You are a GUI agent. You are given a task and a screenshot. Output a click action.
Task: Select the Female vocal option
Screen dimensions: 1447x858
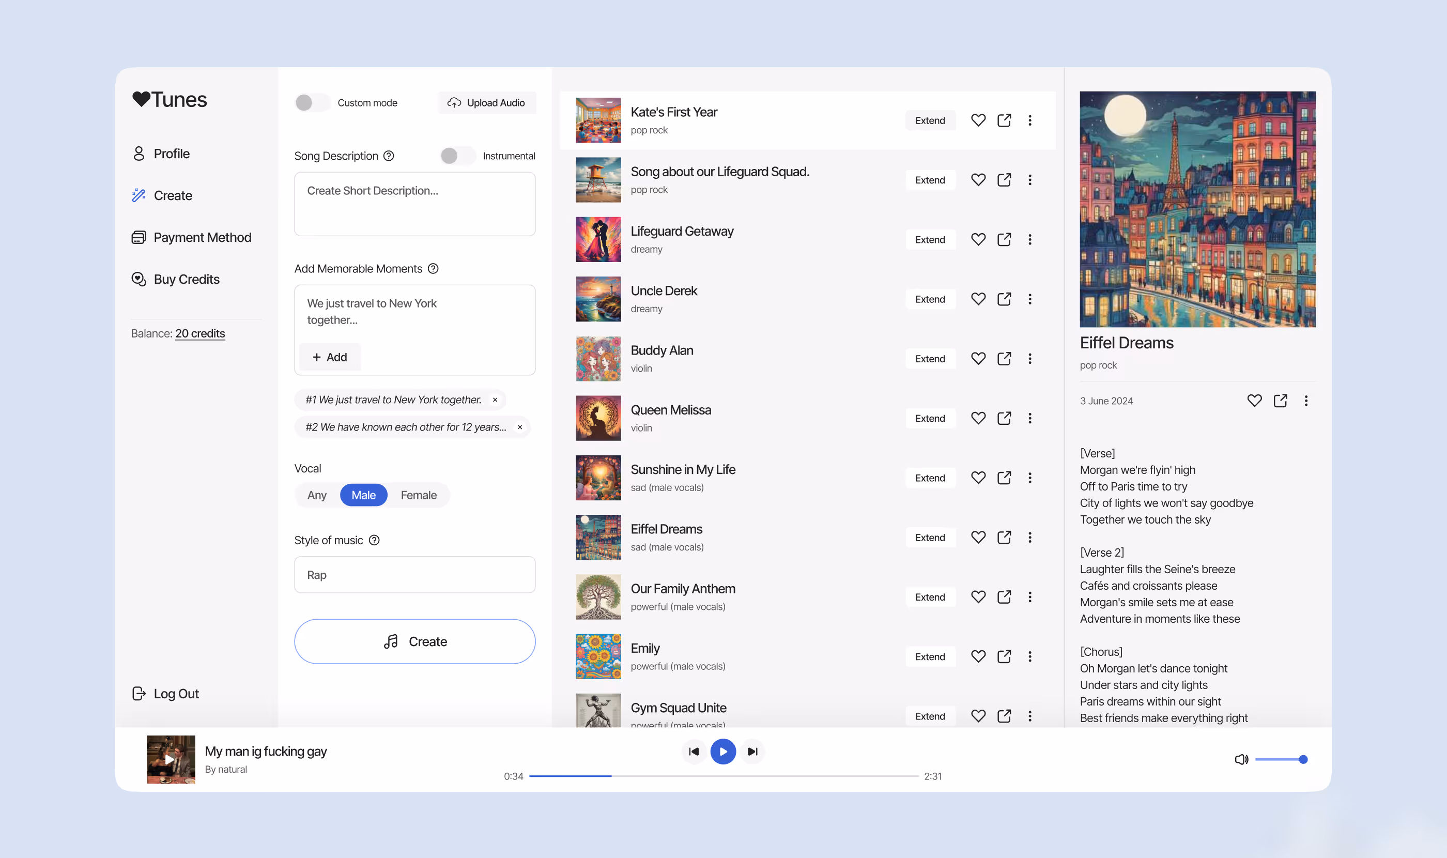pyautogui.click(x=419, y=495)
